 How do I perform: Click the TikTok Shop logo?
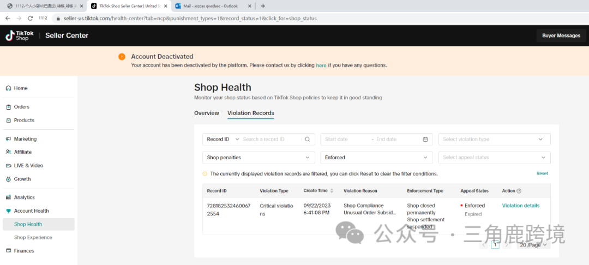[19, 35]
